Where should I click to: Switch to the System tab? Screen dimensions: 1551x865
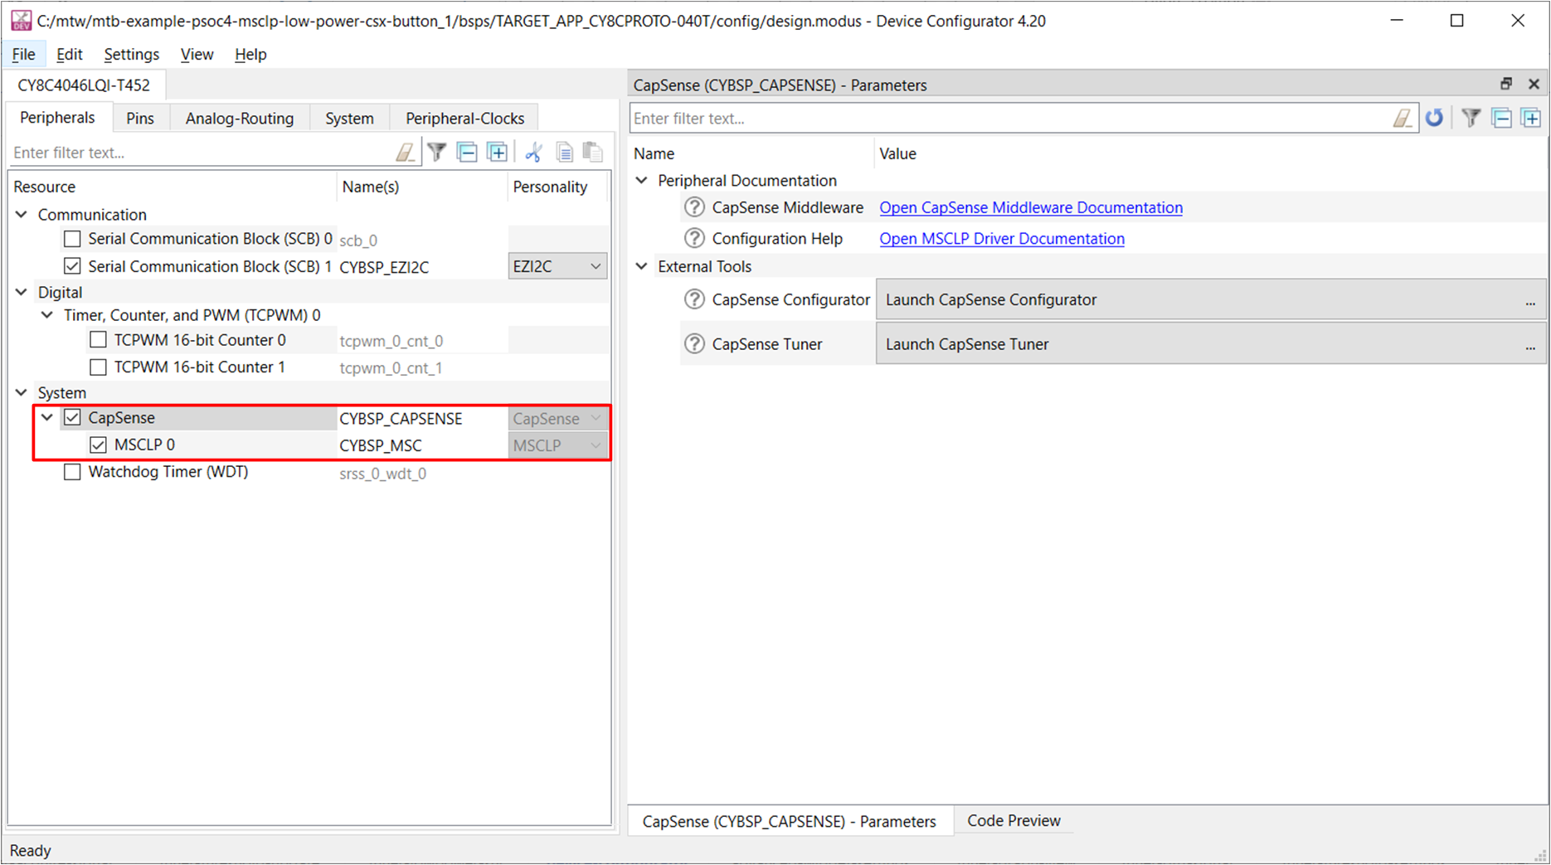click(349, 118)
